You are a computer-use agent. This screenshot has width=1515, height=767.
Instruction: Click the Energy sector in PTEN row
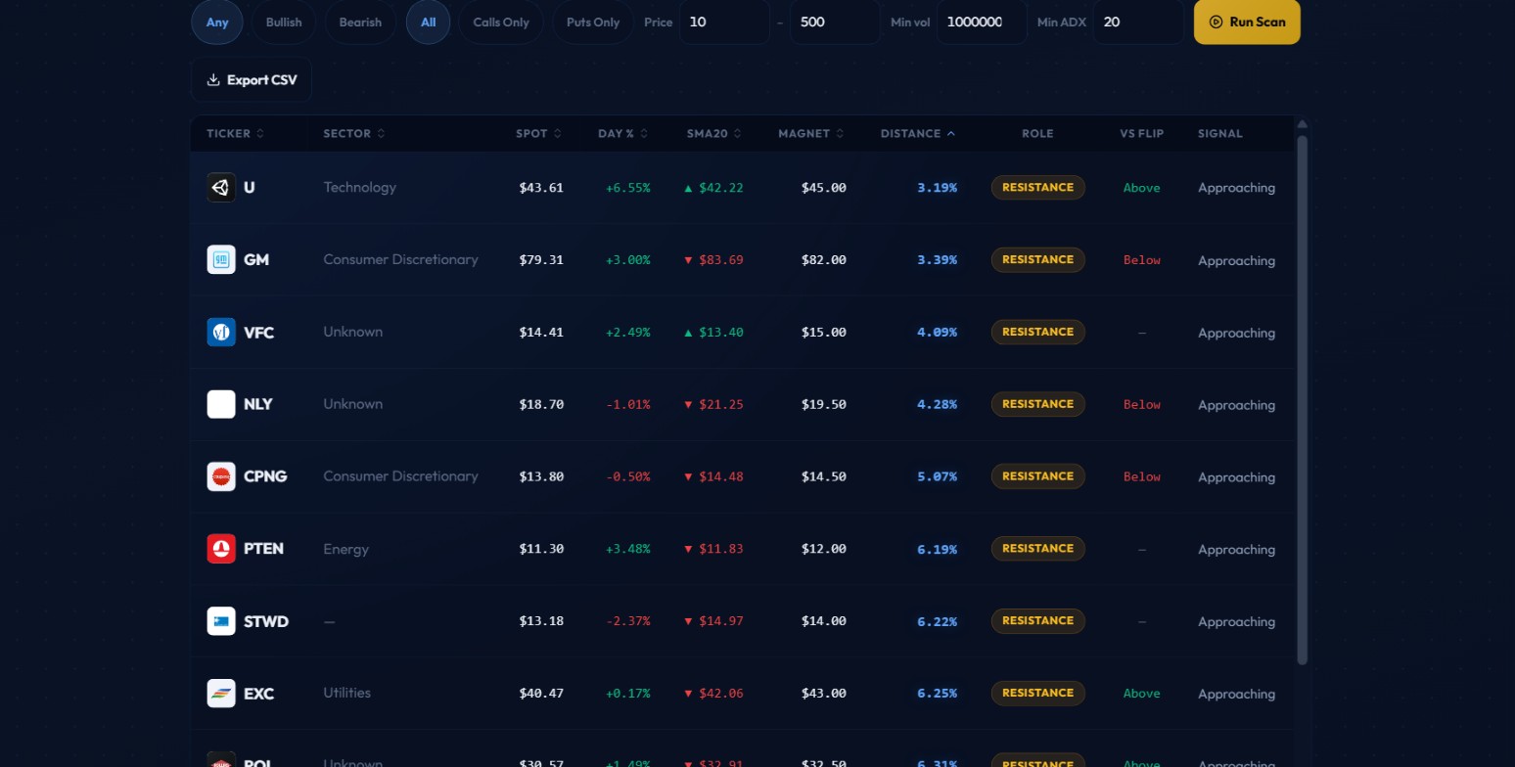tap(345, 549)
